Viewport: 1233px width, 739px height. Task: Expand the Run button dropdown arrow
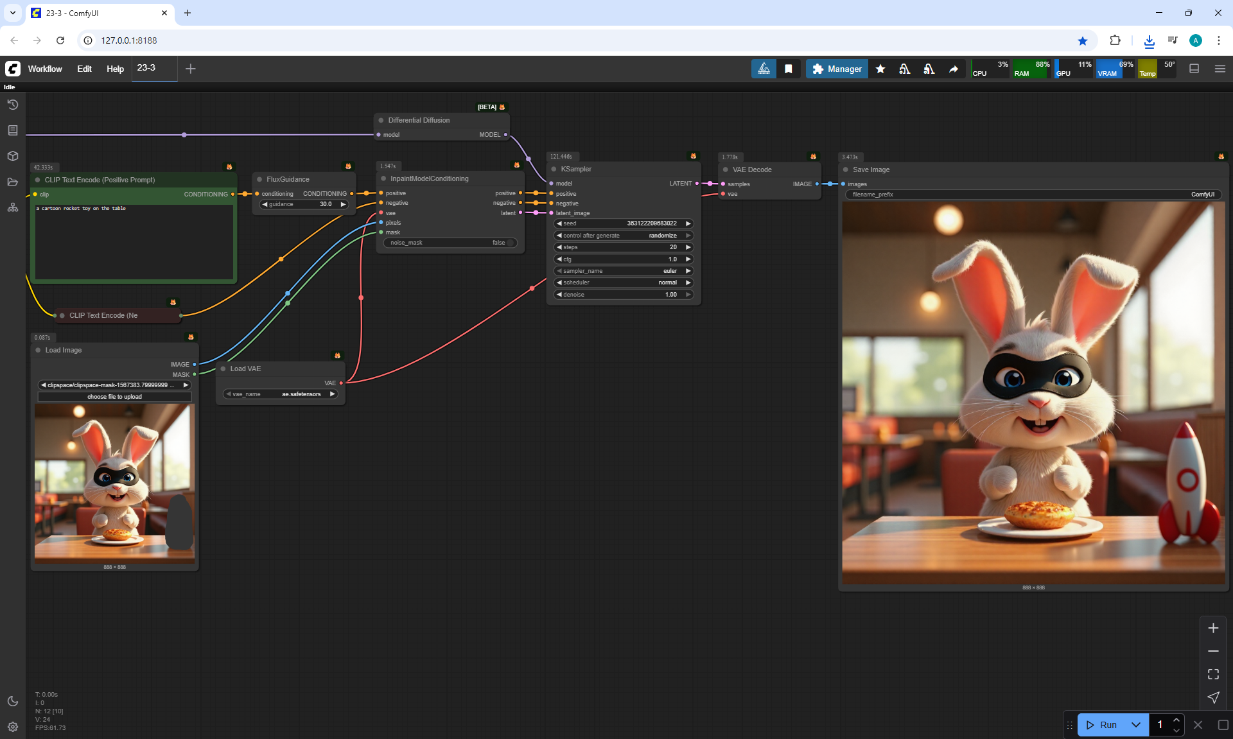tap(1136, 725)
